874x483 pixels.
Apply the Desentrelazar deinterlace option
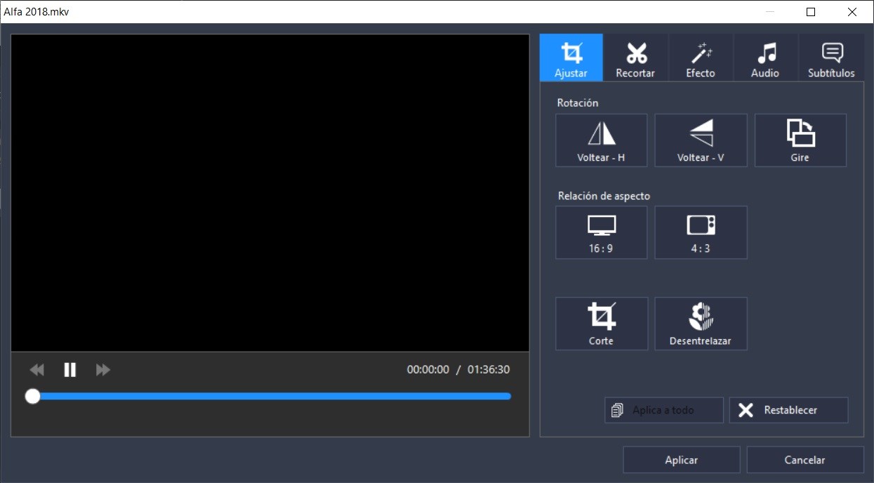click(x=701, y=324)
